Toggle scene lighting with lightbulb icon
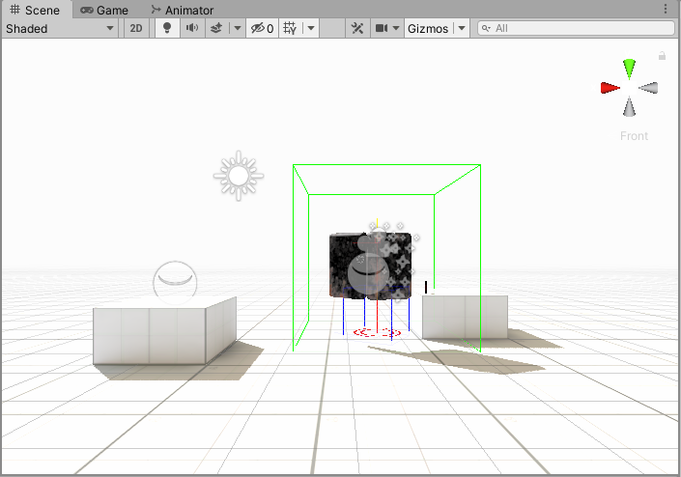The height and width of the screenshot is (477, 681). pos(166,28)
